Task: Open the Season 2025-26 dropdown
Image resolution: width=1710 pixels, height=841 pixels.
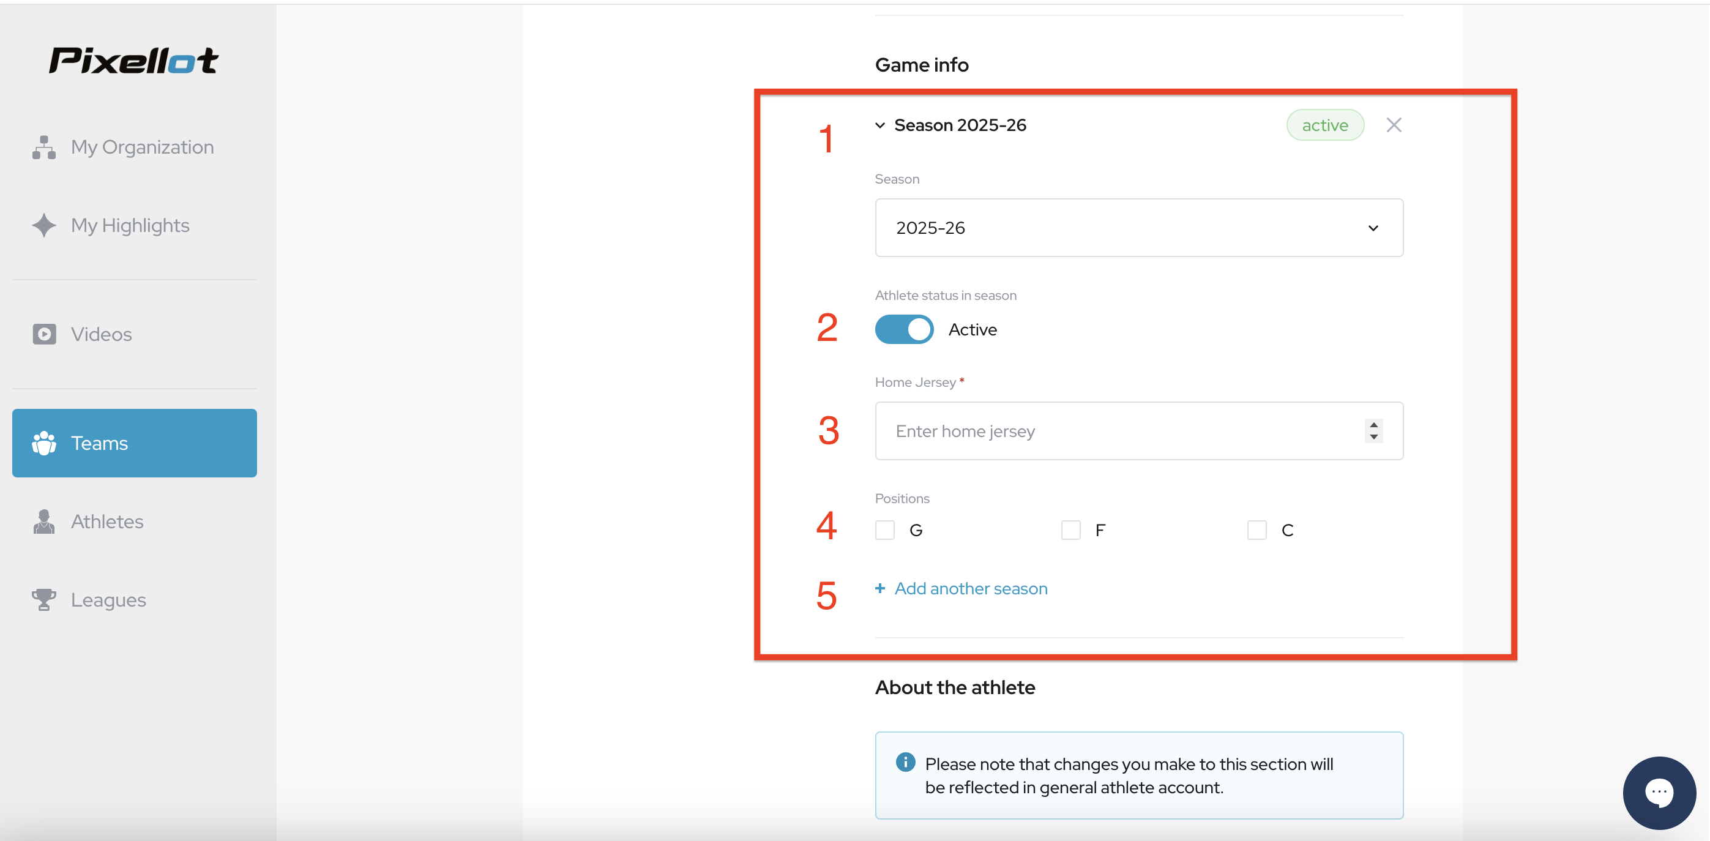Action: tap(1139, 228)
